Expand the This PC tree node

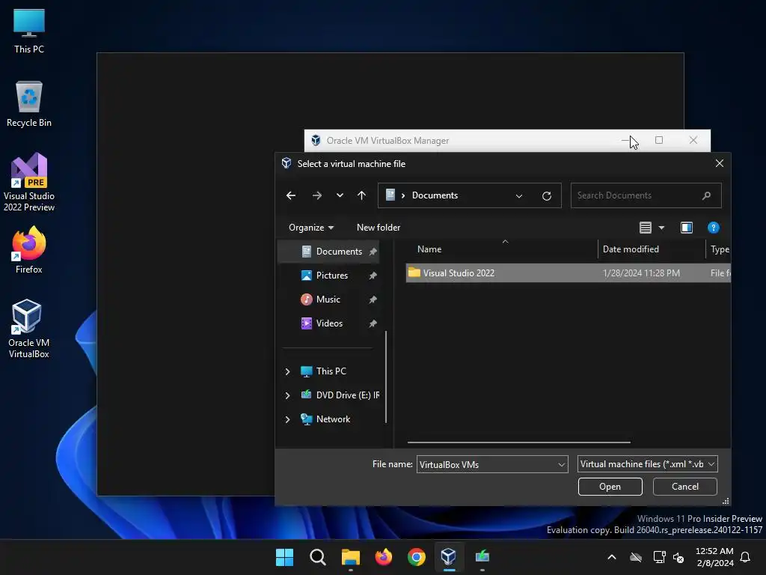click(x=288, y=371)
